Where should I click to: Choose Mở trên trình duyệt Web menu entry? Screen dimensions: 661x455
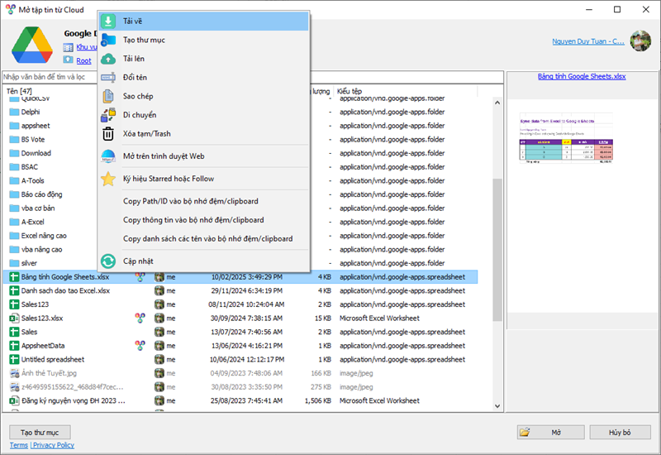[164, 156]
